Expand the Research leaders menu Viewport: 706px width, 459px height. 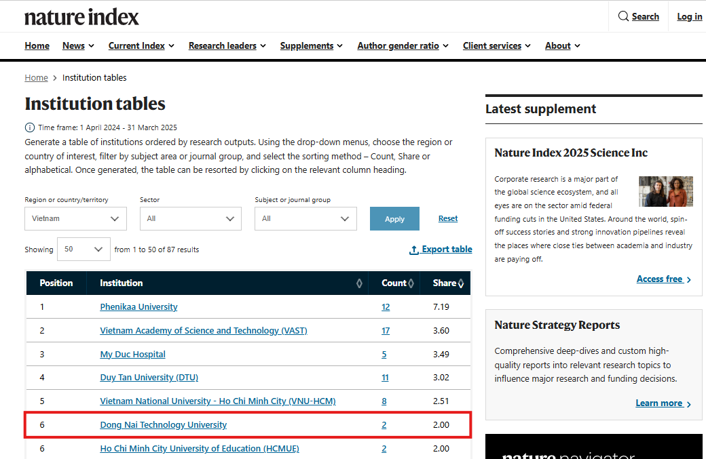[227, 46]
